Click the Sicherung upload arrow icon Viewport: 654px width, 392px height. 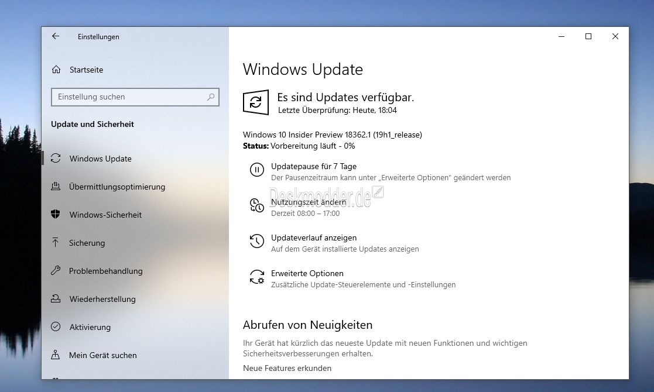pyautogui.click(x=56, y=242)
